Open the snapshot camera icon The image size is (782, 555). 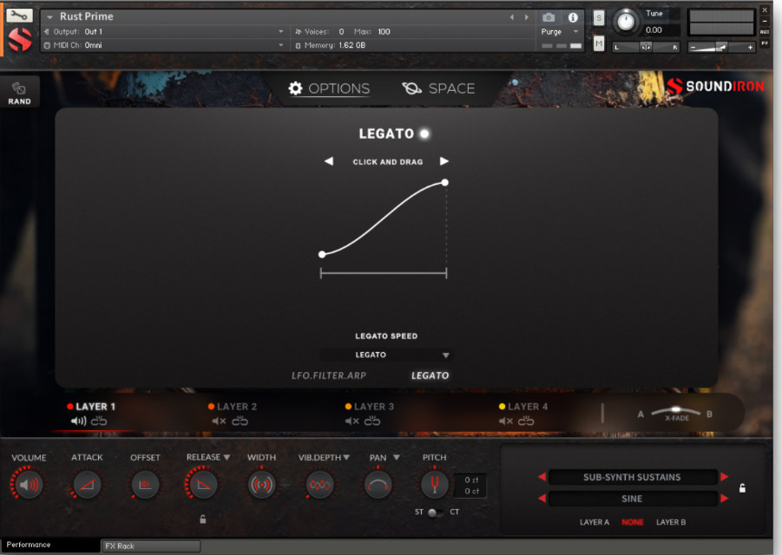(x=547, y=16)
